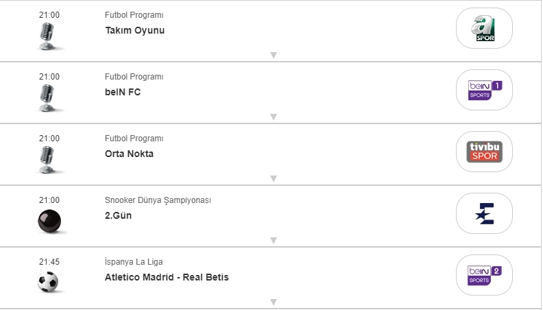Click the microphone icon beside Orta Nokta
This screenshot has height=310, width=543.
[x=47, y=160]
